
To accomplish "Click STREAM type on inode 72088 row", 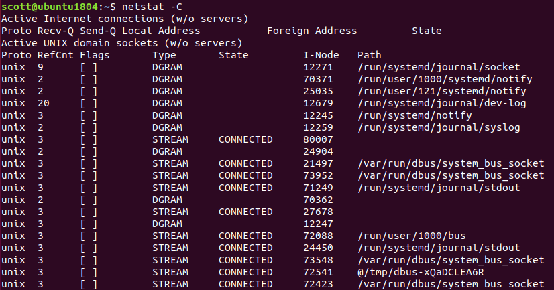I will tap(170, 236).
